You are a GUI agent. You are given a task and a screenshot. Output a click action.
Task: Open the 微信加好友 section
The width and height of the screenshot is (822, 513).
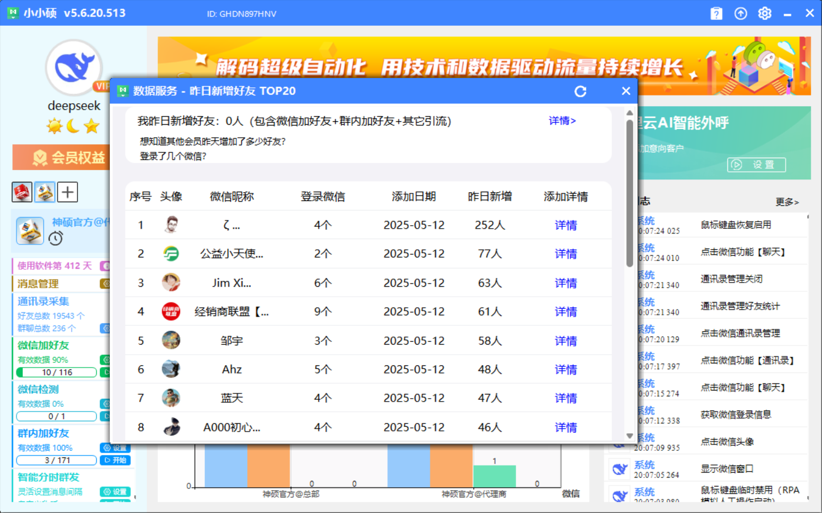[x=43, y=345]
